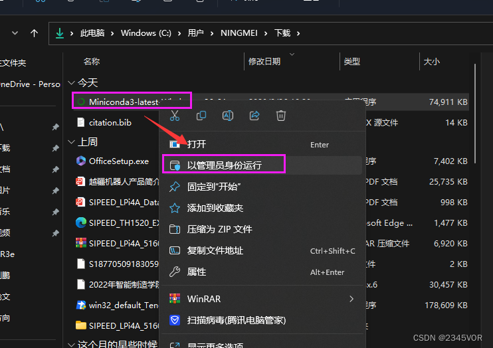
Task: Collapse the 今天 group
Action: (71, 83)
